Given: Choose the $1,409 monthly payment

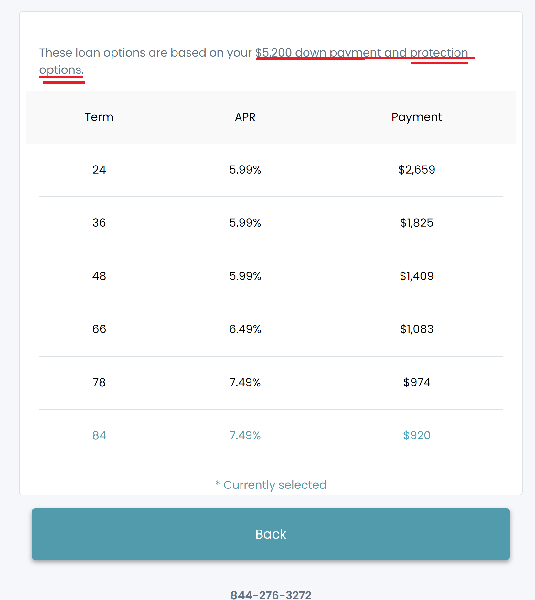Looking at the screenshot, I should [x=416, y=276].
